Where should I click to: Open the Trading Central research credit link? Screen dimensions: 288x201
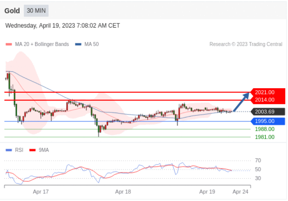coord(245,44)
